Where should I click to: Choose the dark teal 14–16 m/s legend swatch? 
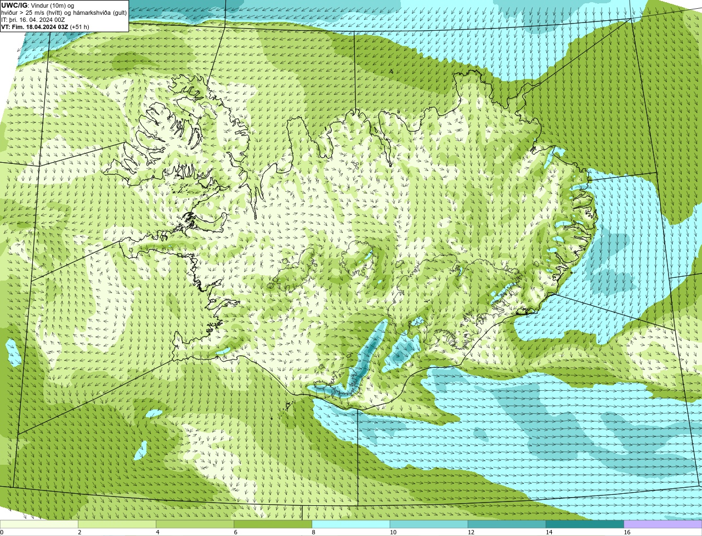585,524
